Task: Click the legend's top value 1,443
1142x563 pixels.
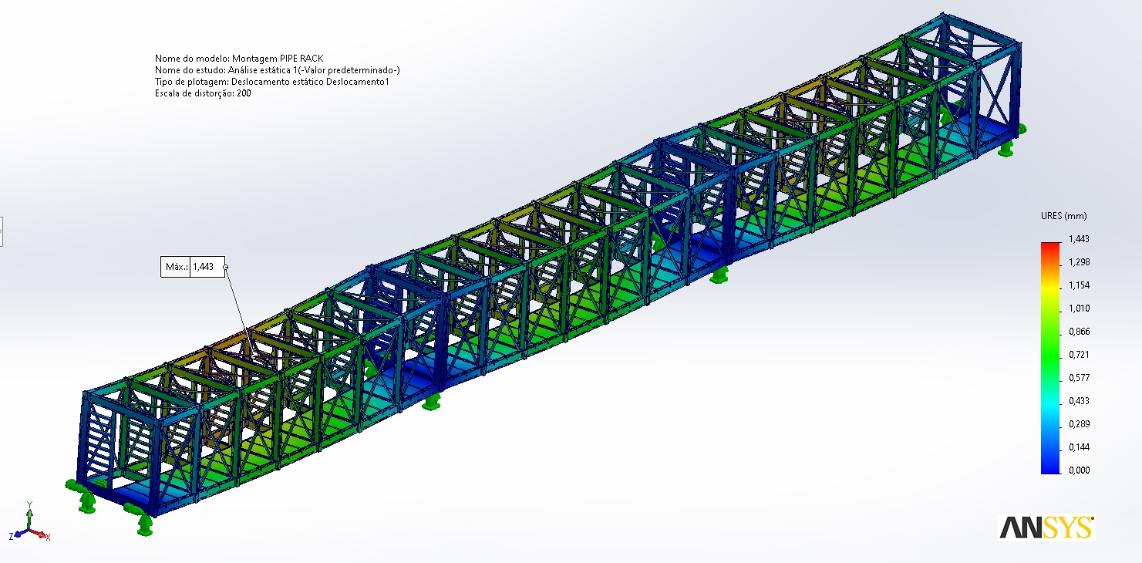Action: click(x=1079, y=240)
